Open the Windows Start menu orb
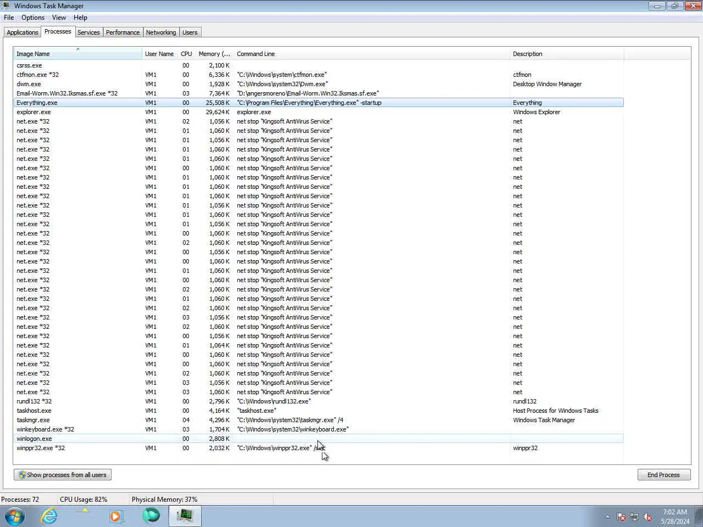Image resolution: width=703 pixels, height=527 pixels. pyautogui.click(x=15, y=516)
